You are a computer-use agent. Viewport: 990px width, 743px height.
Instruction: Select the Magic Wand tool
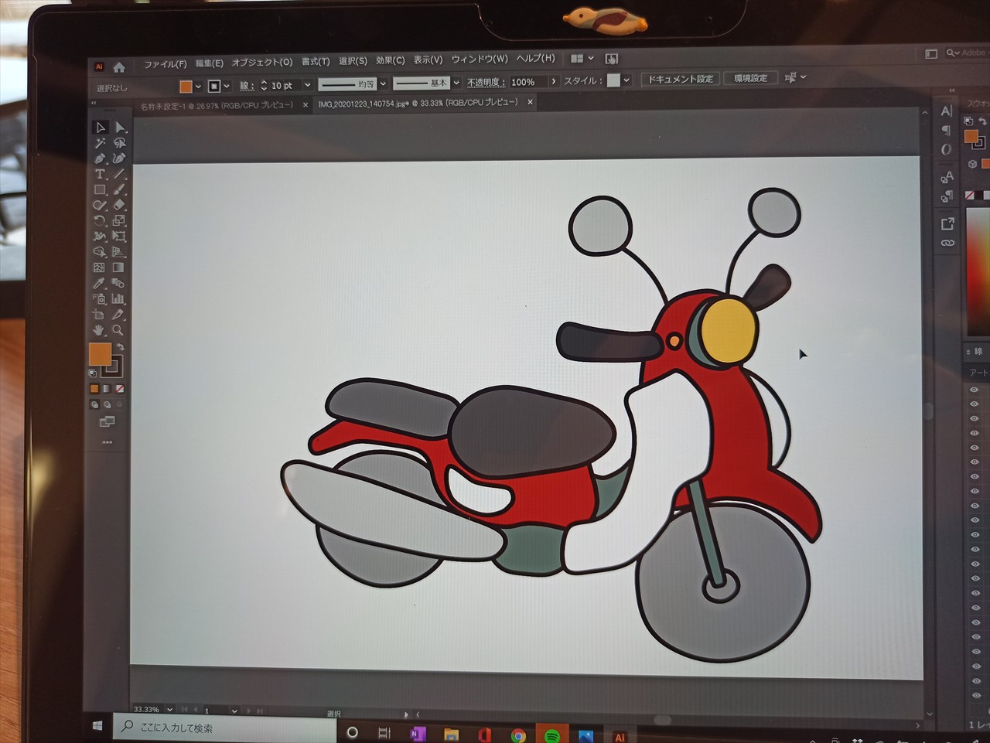[x=100, y=143]
